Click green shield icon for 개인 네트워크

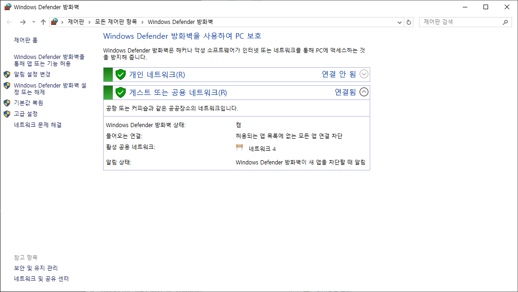tap(121, 75)
